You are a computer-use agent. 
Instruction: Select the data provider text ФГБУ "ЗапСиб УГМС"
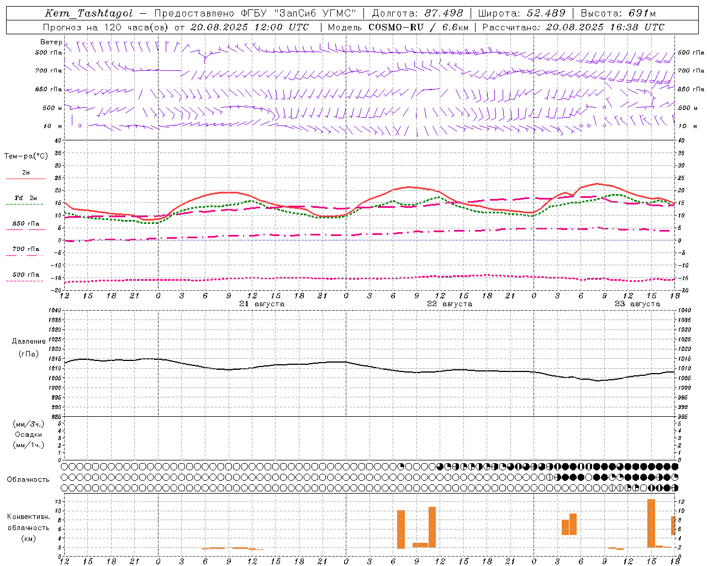(x=299, y=13)
